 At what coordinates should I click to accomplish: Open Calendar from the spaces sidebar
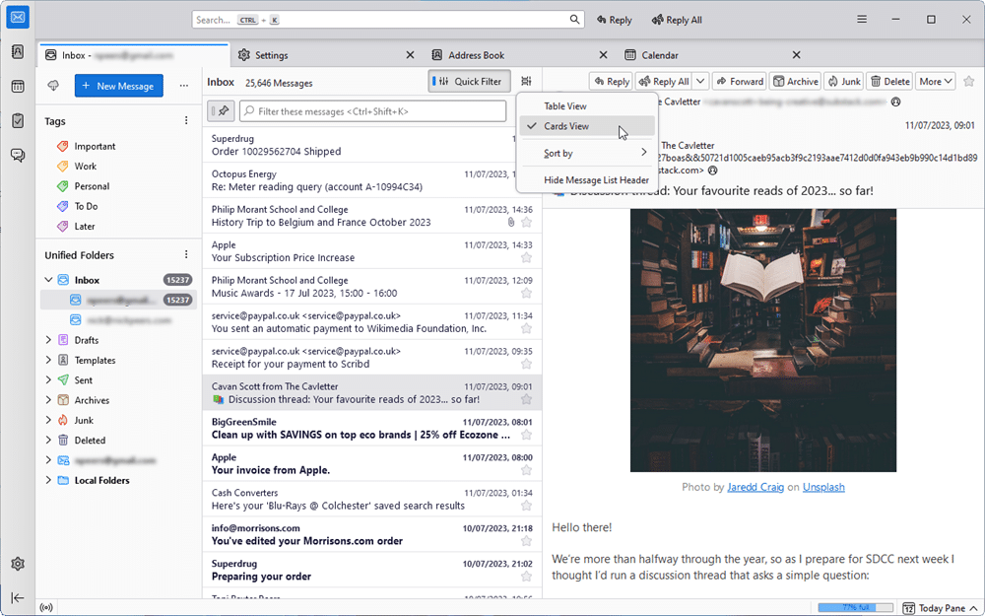(18, 87)
